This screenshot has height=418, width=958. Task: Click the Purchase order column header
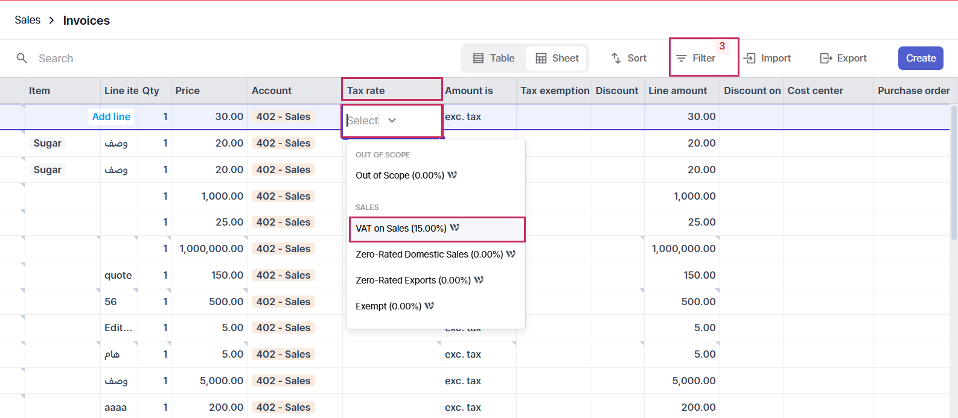[915, 90]
